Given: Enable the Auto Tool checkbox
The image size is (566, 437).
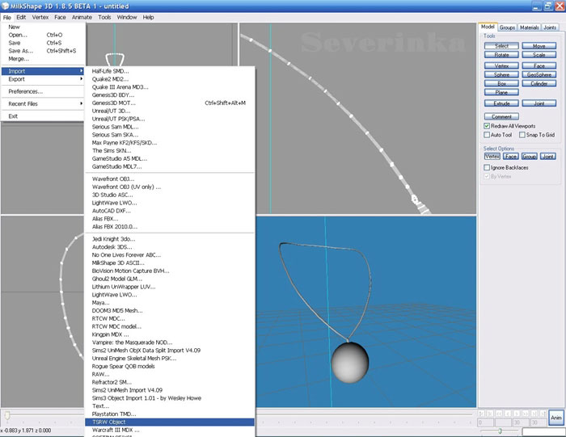Looking at the screenshot, I should (487, 135).
